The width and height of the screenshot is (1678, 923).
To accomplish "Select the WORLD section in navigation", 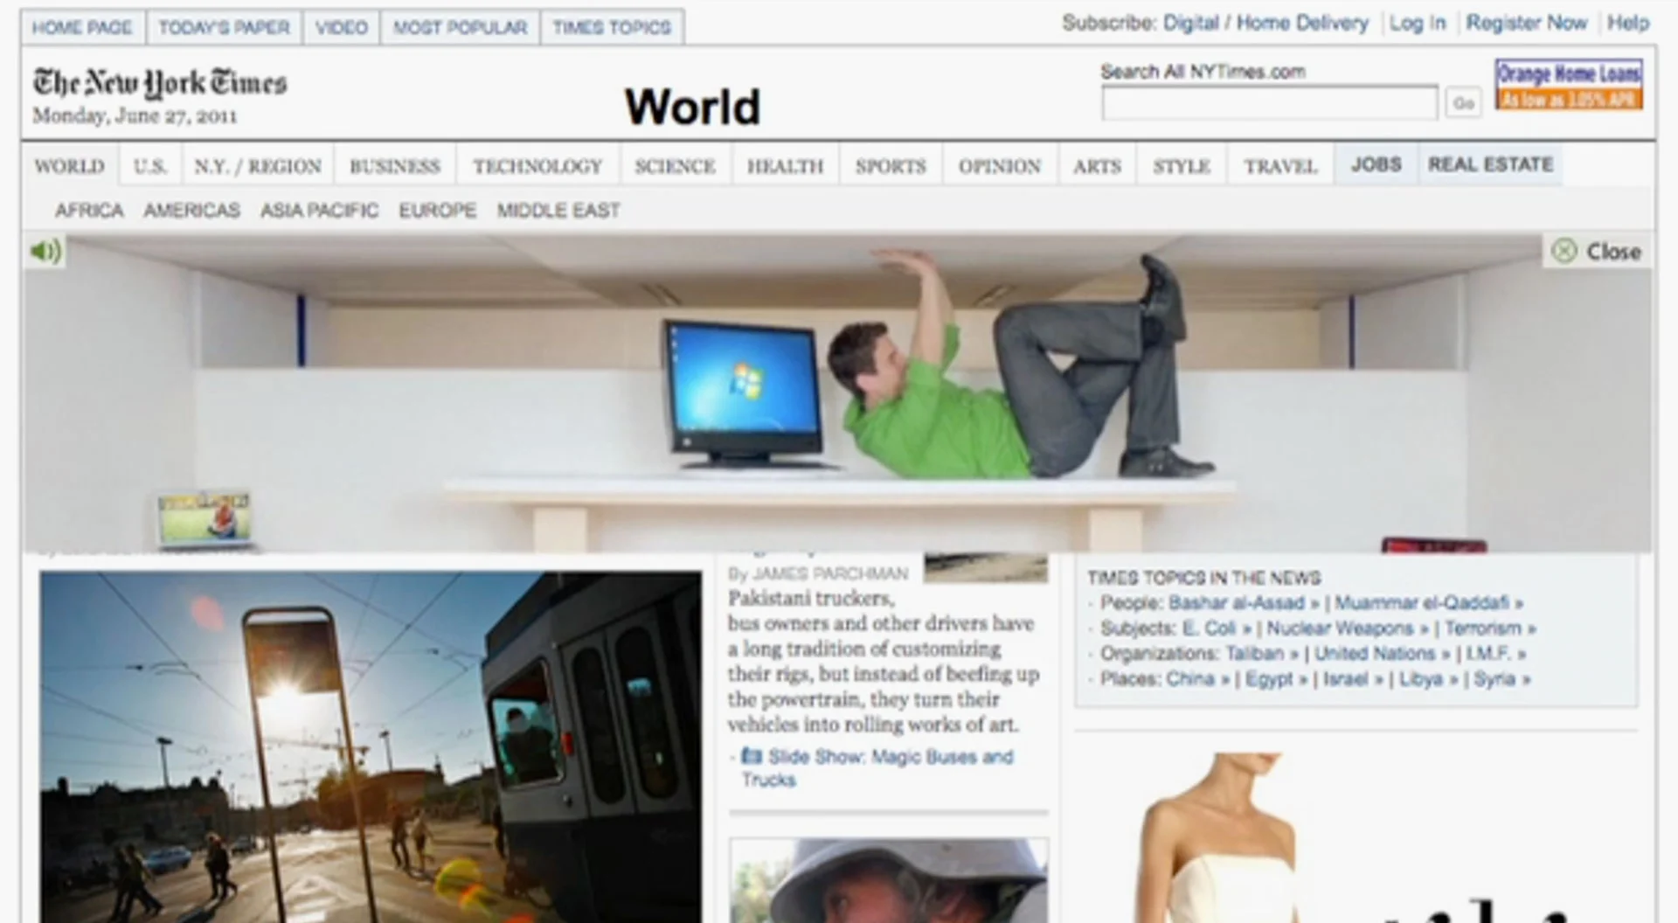I will coord(69,166).
